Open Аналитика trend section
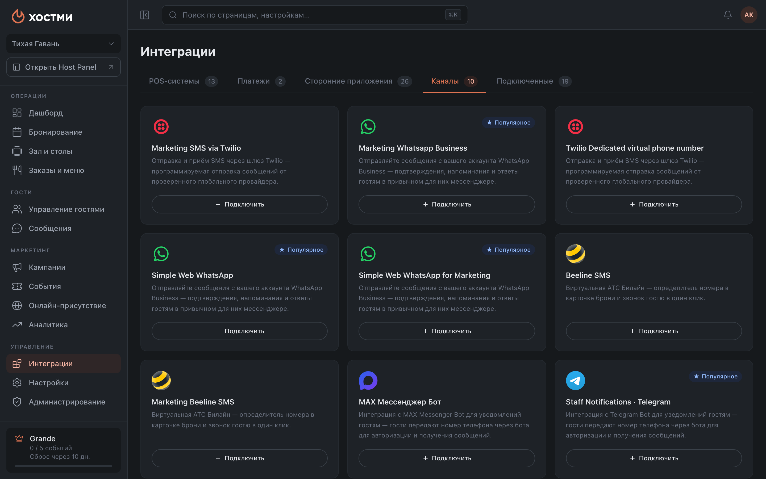Viewport: 766px width, 479px height. point(63,325)
